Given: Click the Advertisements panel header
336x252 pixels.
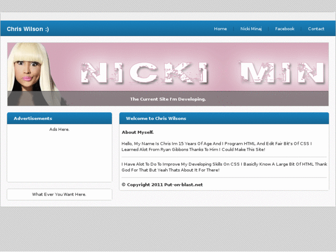Looking at the screenshot, I should click(x=59, y=118).
